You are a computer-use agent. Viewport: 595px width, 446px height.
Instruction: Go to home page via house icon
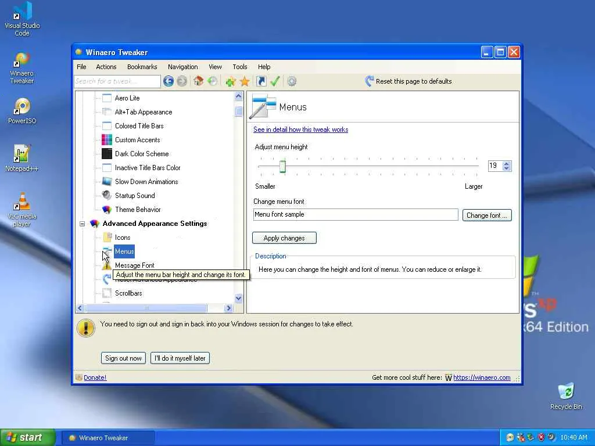[199, 81]
